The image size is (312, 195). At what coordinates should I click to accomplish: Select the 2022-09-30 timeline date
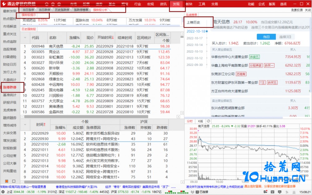[x=195, y=65]
